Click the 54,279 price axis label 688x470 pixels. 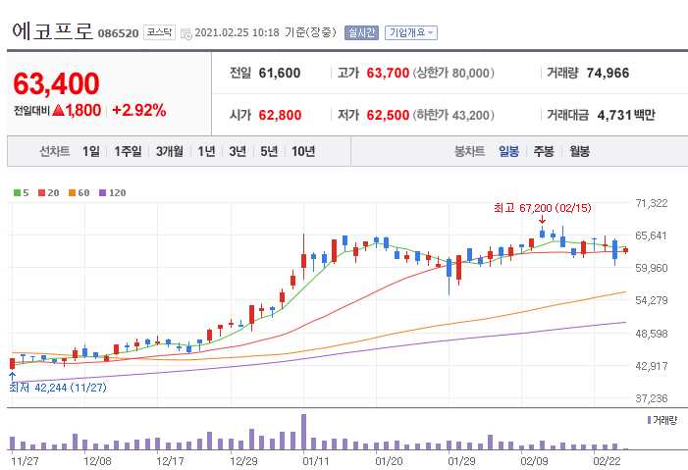652,300
